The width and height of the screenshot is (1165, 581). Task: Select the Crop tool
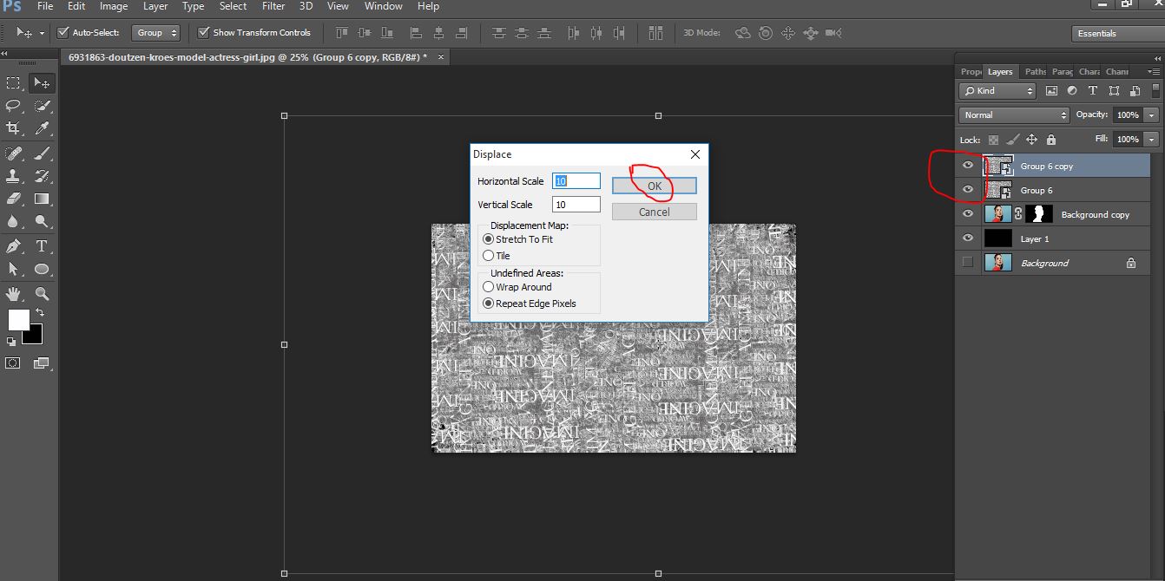pyautogui.click(x=13, y=128)
